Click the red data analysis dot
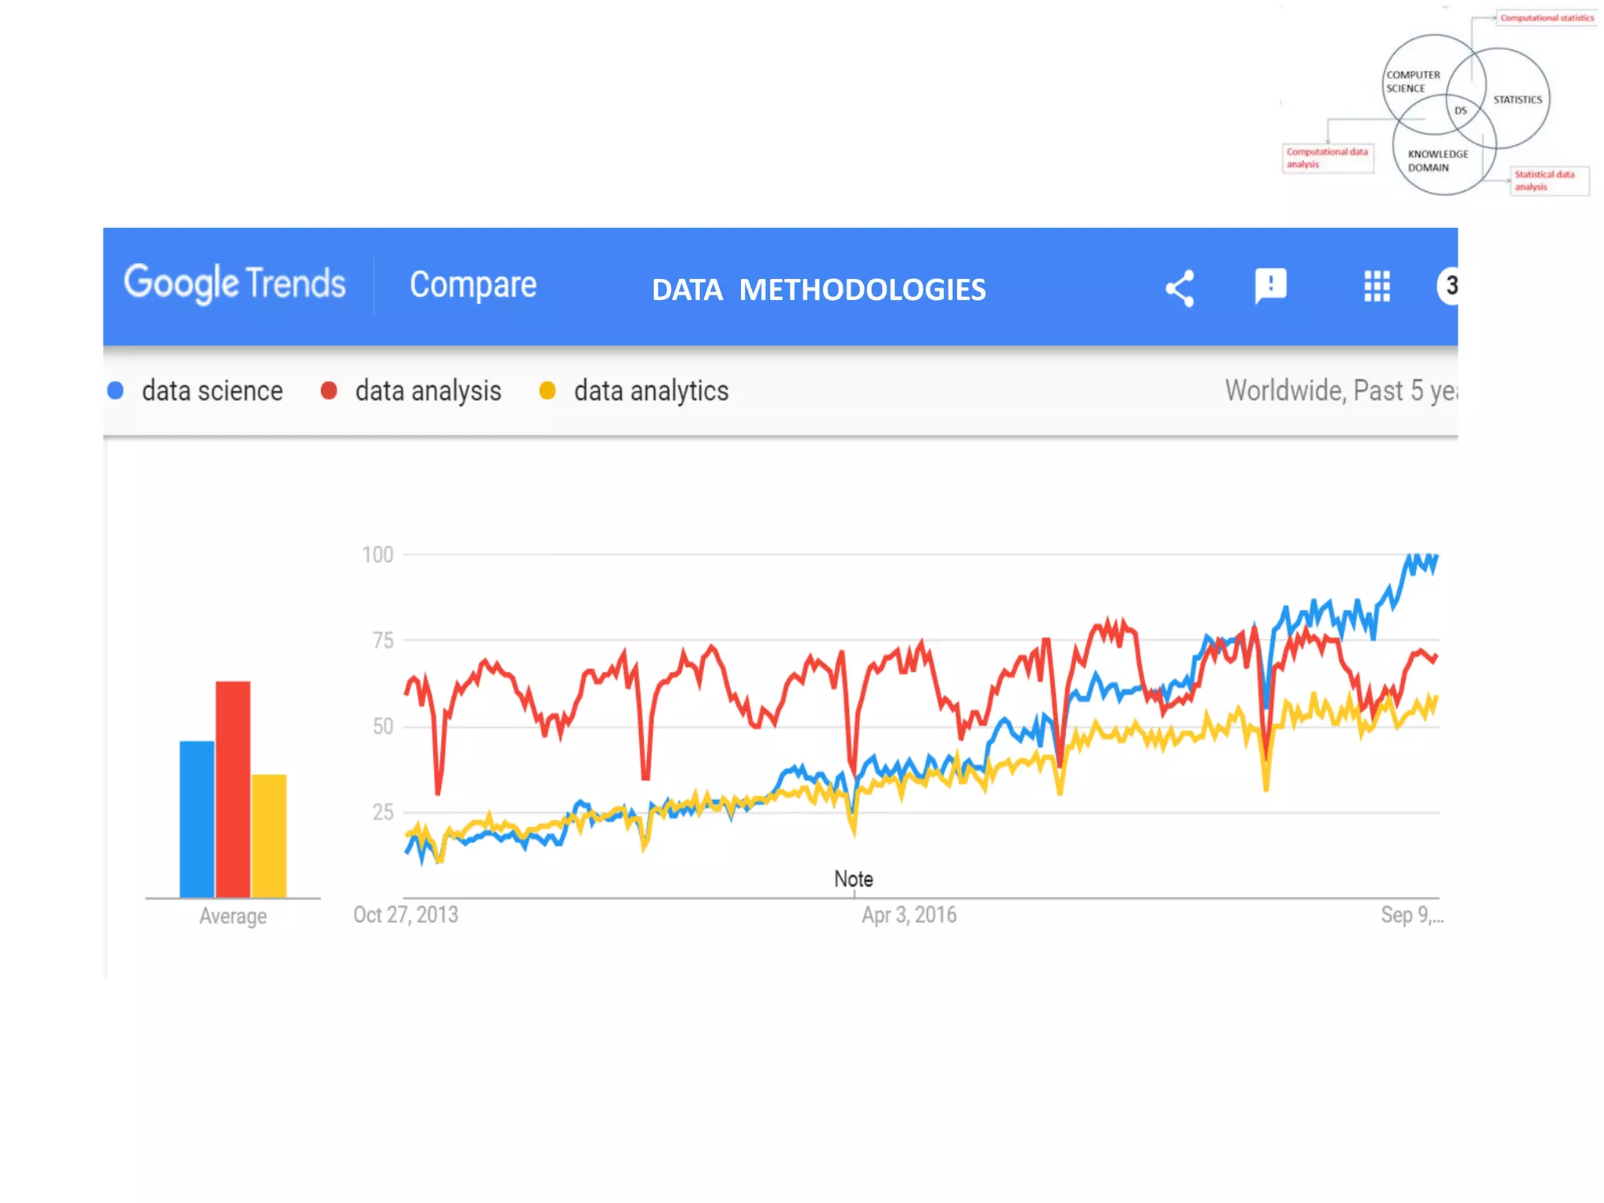Viewport: 1604px width, 1203px height. click(x=329, y=391)
